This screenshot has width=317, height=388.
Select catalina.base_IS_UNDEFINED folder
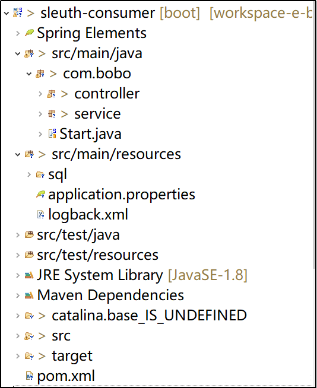click(149, 316)
